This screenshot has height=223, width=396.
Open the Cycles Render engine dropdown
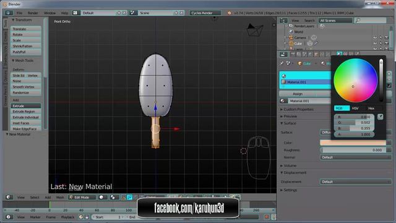[205, 12]
